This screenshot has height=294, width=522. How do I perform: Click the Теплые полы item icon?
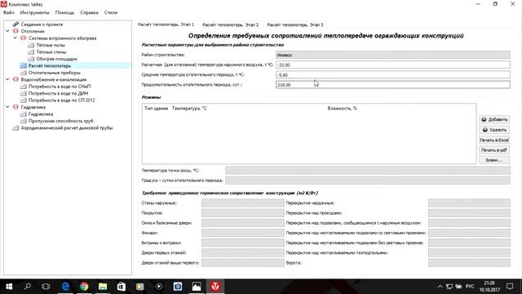pyautogui.click(x=31, y=45)
